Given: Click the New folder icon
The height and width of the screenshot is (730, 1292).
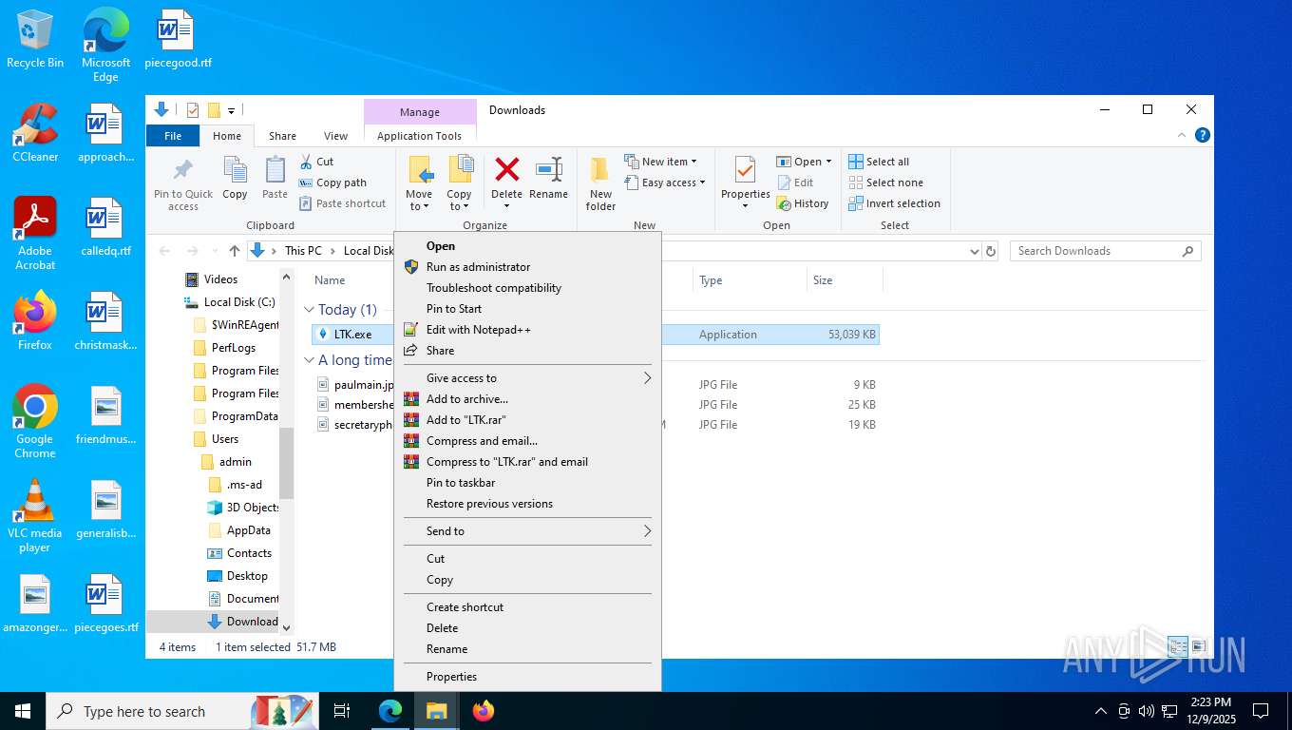Looking at the screenshot, I should [600, 183].
